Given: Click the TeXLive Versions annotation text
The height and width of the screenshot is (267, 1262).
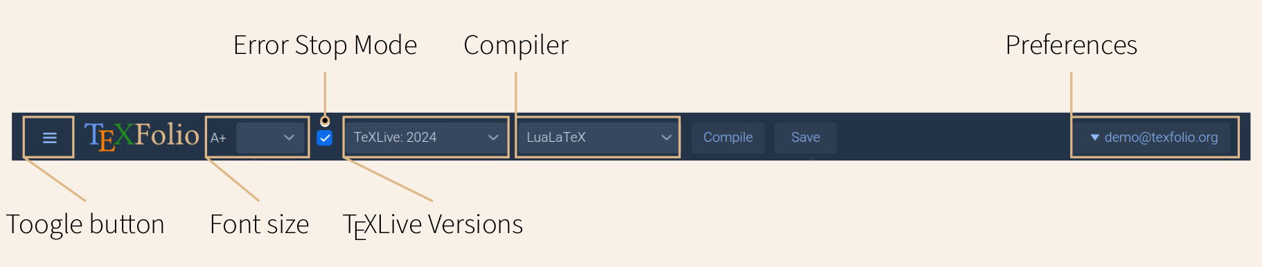Looking at the screenshot, I should click(433, 225).
